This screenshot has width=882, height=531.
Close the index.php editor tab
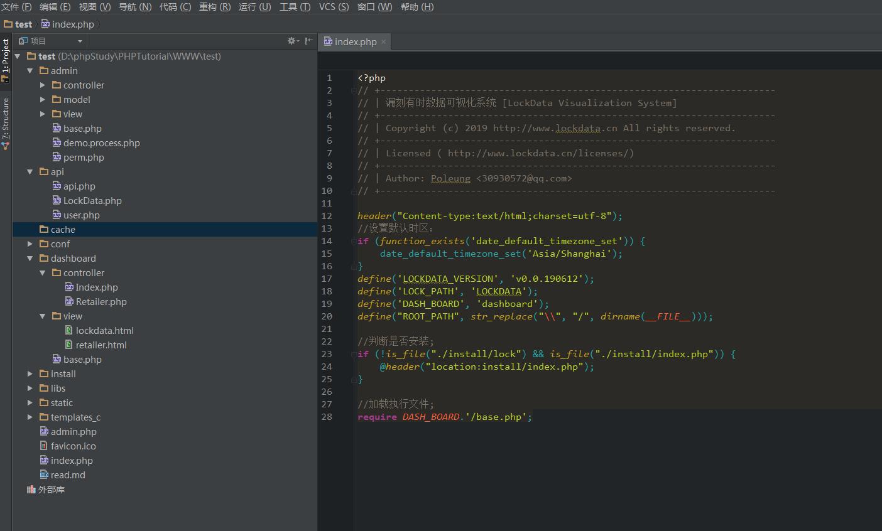[383, 42]
